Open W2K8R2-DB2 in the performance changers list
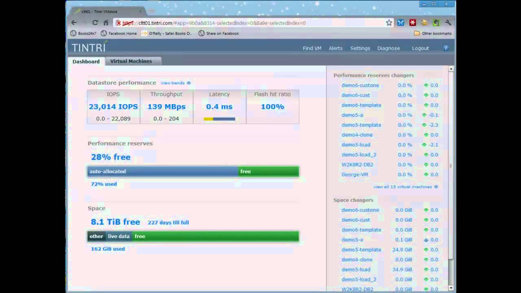The height and width of the screenshot is (293, 521). [357, 165]
